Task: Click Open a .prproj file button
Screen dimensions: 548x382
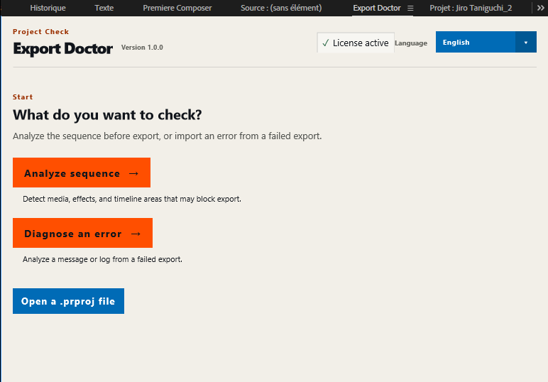Action: pos(68,301)
